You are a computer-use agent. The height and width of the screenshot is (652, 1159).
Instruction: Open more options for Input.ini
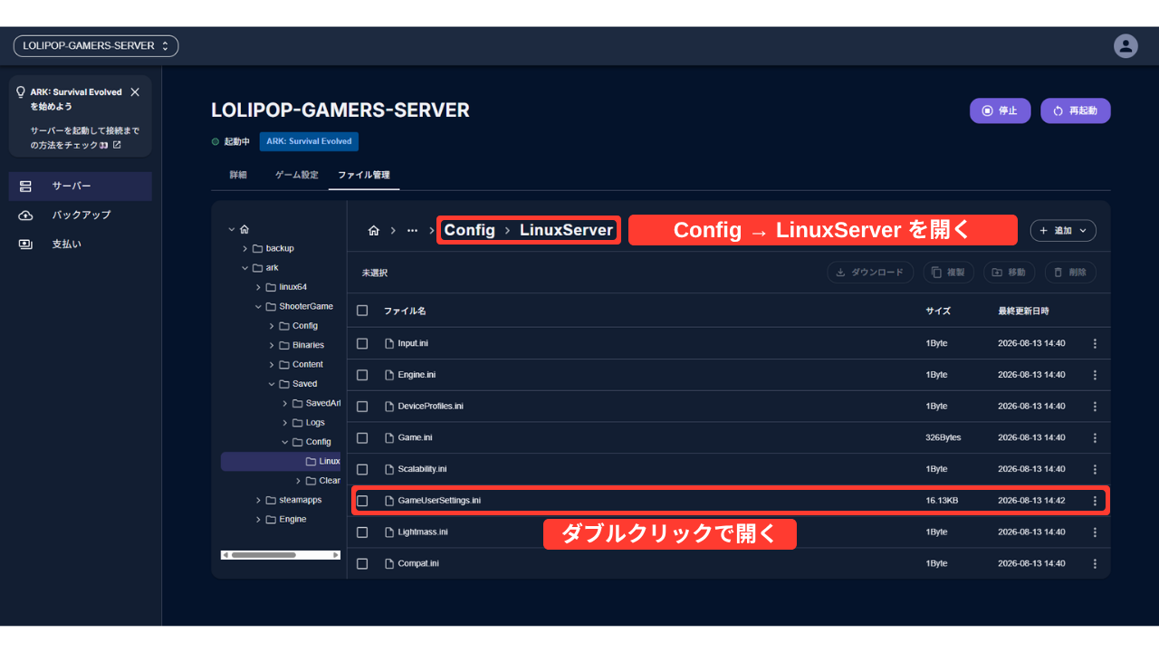coord(1095,343)
